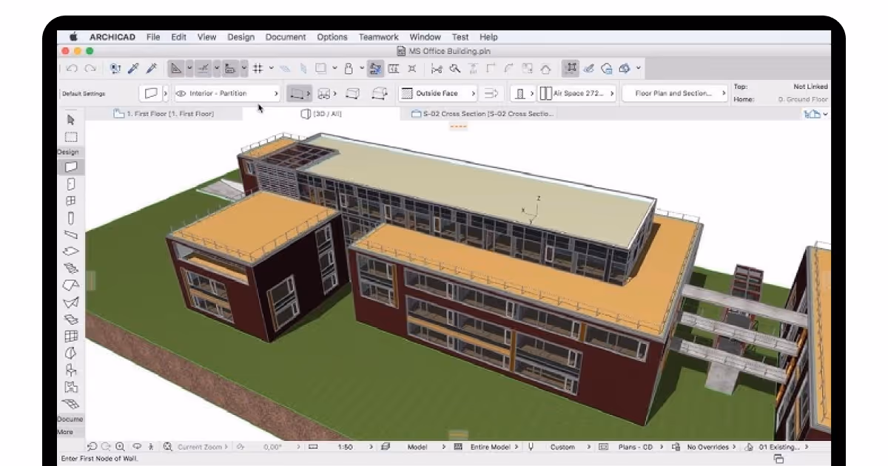The width and height of the screenshot is (888, 466).
Task: Select the Stair tool in the toolbox
Action: tap(71, 268)
